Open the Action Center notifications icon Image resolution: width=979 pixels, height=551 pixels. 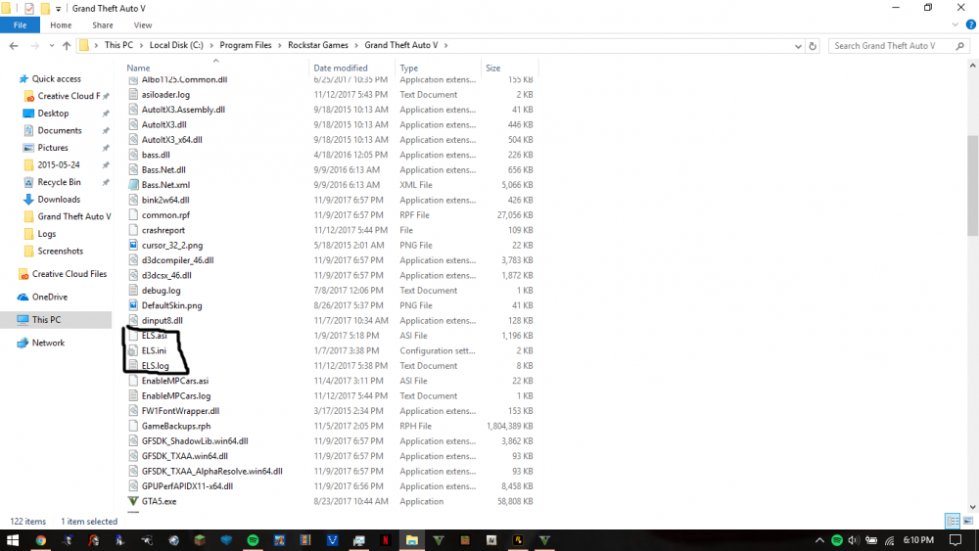pos(956,540)
